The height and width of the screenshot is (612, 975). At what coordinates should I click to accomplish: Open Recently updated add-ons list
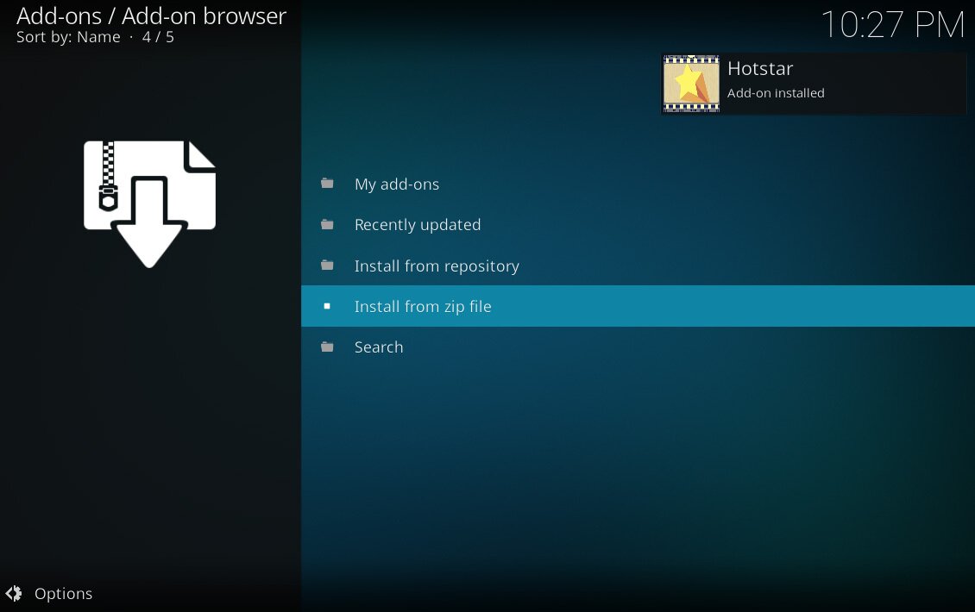[x=638, y=224]
